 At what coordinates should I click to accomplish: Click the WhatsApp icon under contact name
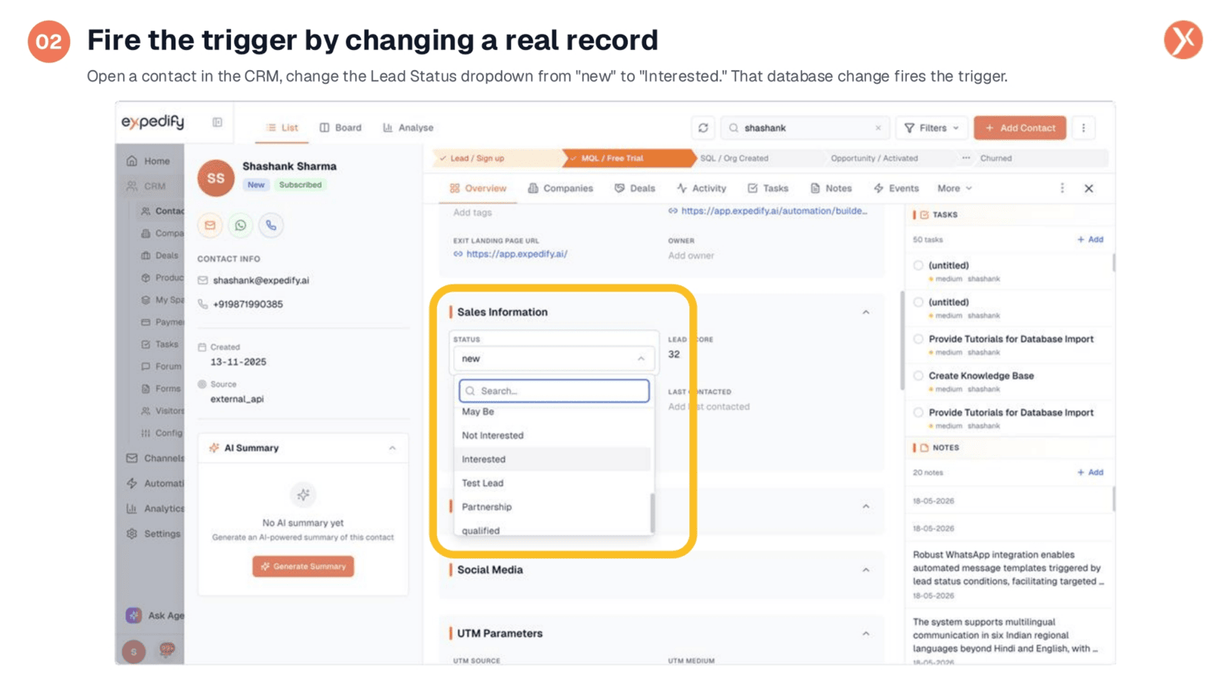[241, 225]
